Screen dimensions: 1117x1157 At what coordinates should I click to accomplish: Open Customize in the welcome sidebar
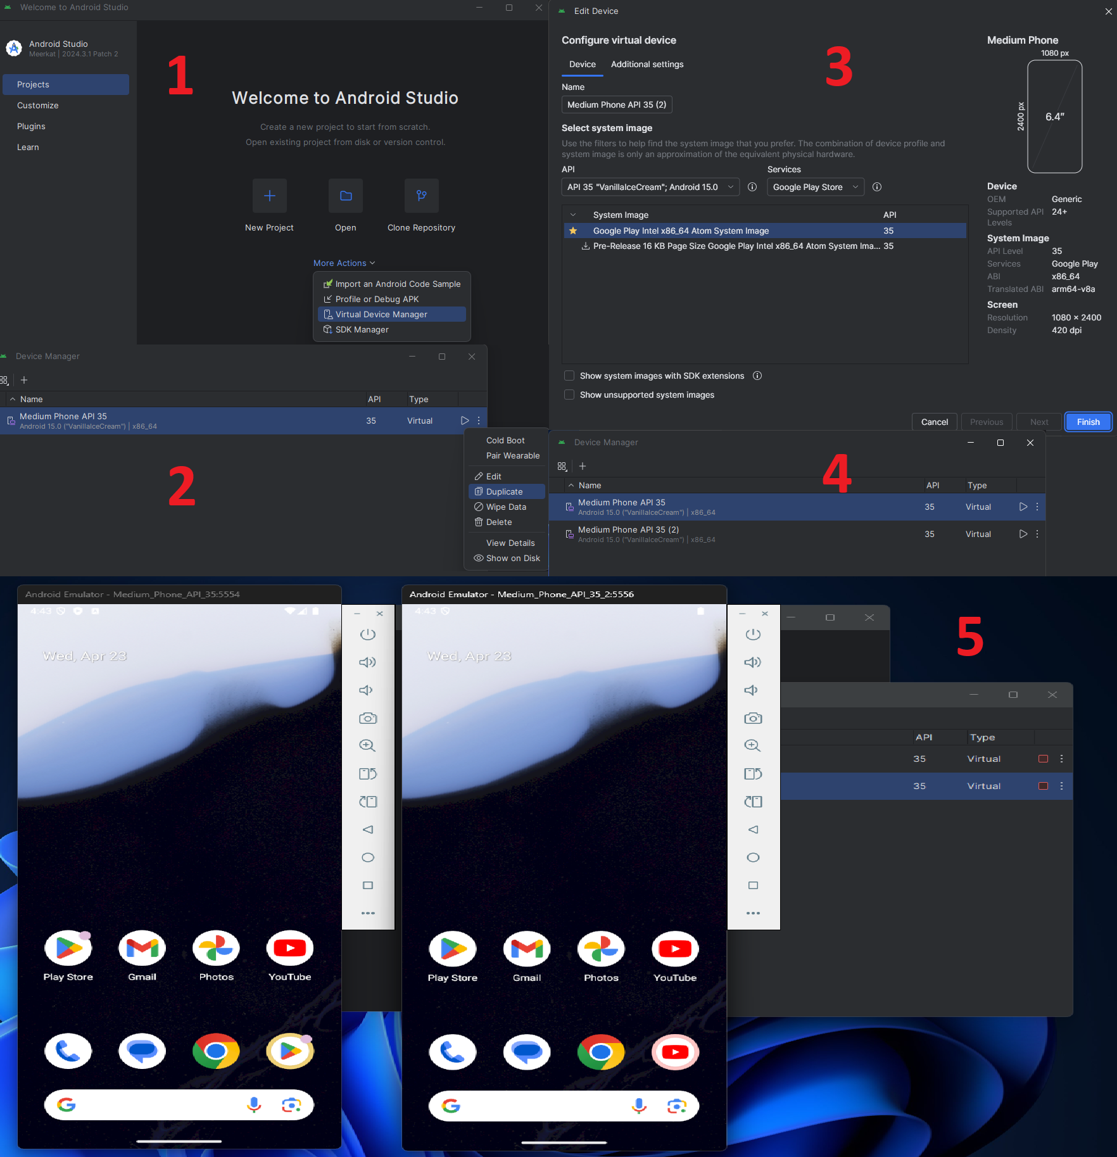(66, 105)
